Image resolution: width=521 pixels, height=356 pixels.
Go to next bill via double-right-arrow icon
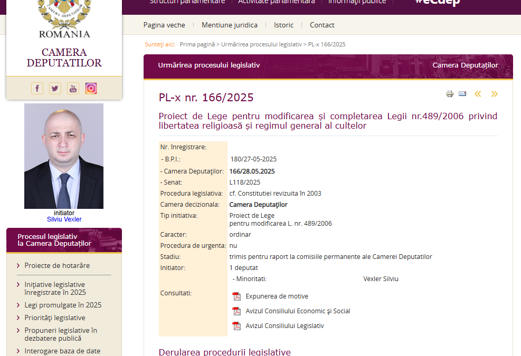coord(494,94)
